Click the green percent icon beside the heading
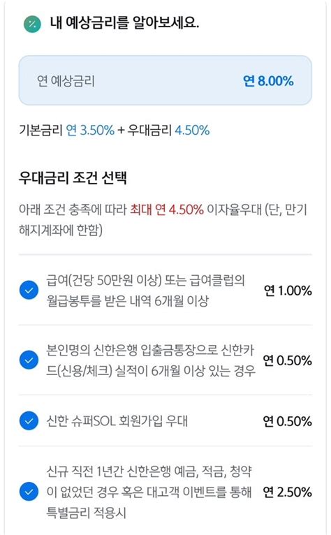The image size is (331, 535). pyautogui.click(x=32, y=24)
